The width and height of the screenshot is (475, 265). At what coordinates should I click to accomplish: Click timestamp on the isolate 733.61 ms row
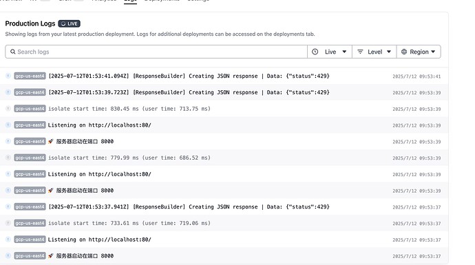point(416,224)
